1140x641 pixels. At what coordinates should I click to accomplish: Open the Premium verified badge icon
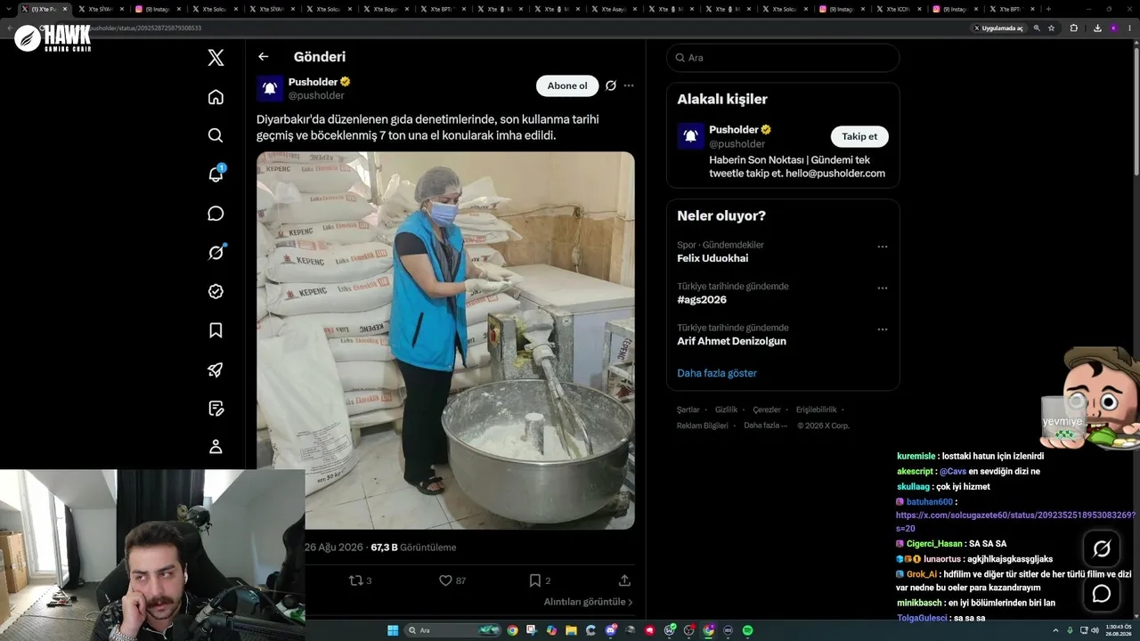(x=216, y=291)
